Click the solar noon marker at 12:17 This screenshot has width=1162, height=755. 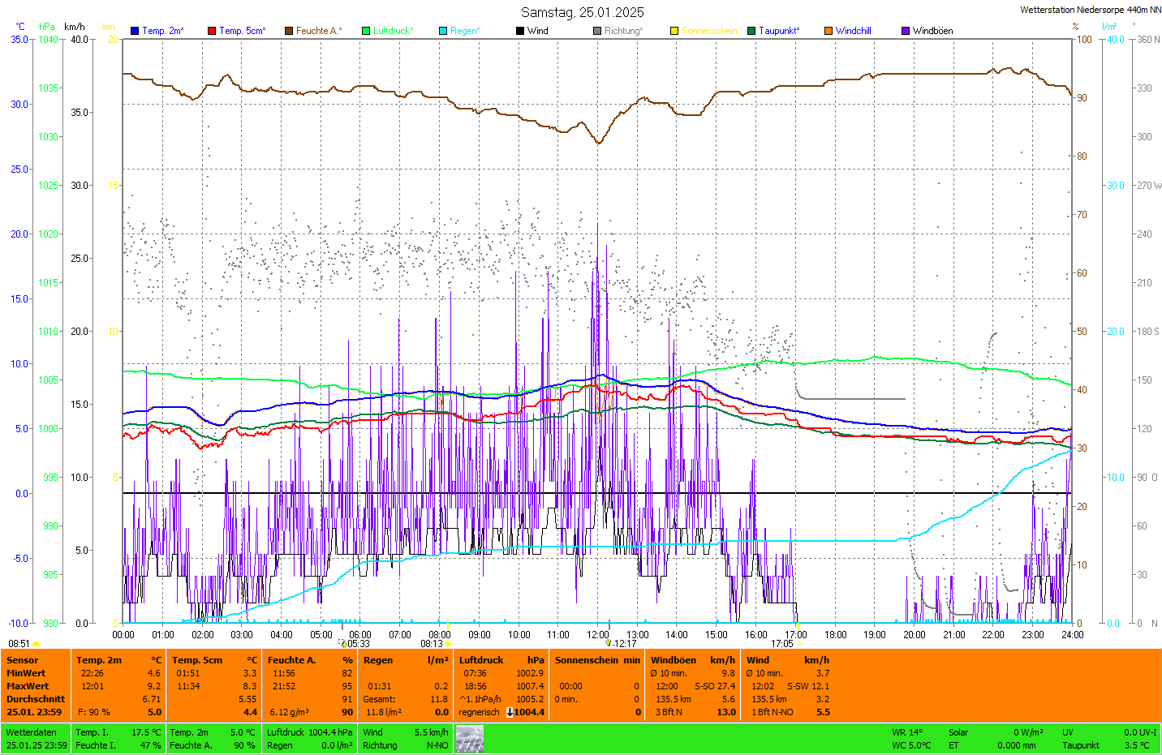pyautogui.click(x=609, y=643)
